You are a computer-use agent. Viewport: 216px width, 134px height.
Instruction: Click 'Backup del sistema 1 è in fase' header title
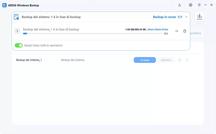51,17
